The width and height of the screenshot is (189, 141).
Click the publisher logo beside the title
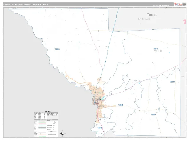coord(178,4)
